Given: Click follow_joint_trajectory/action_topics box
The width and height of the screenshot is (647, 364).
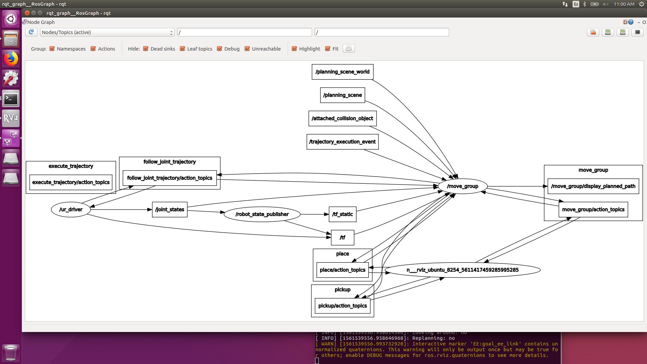Looking at the screenshot, I should [170, 178].
